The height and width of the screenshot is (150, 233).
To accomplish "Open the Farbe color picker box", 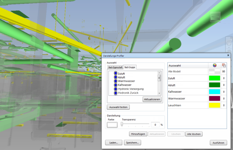I will [x=112, y=125].
